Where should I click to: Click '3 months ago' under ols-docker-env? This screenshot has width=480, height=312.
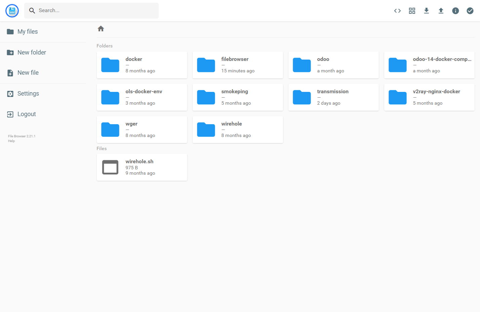(140, 103)
